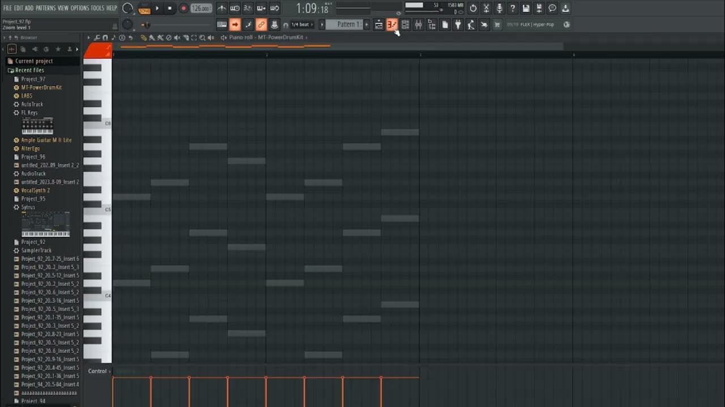Open the TOOLS menu

point(97,8)
